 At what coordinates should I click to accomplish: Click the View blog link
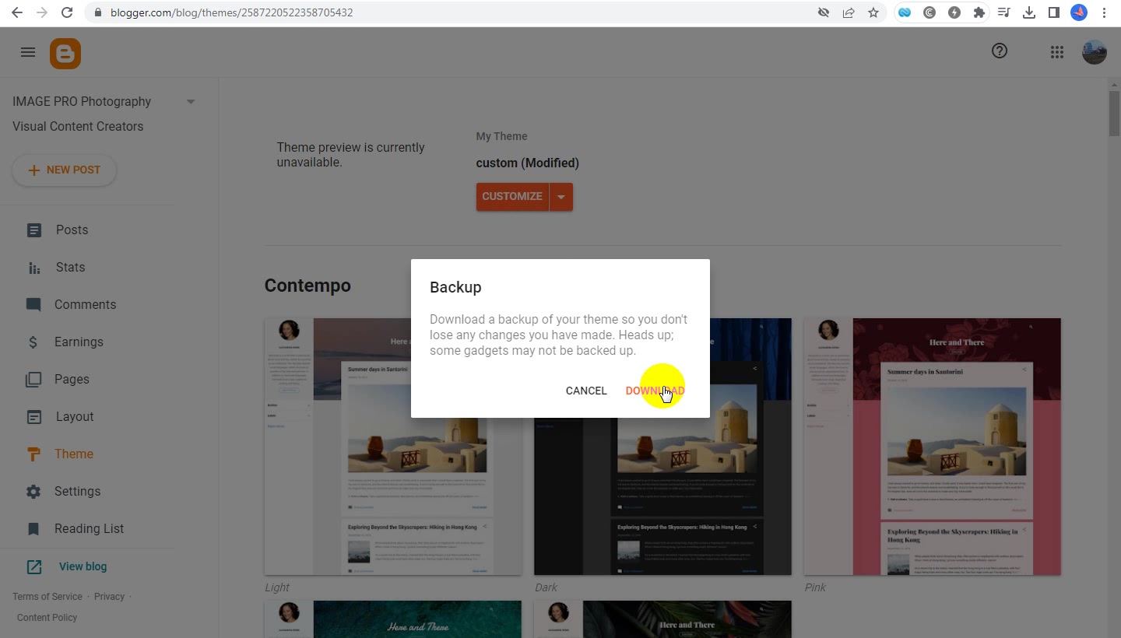83,566
